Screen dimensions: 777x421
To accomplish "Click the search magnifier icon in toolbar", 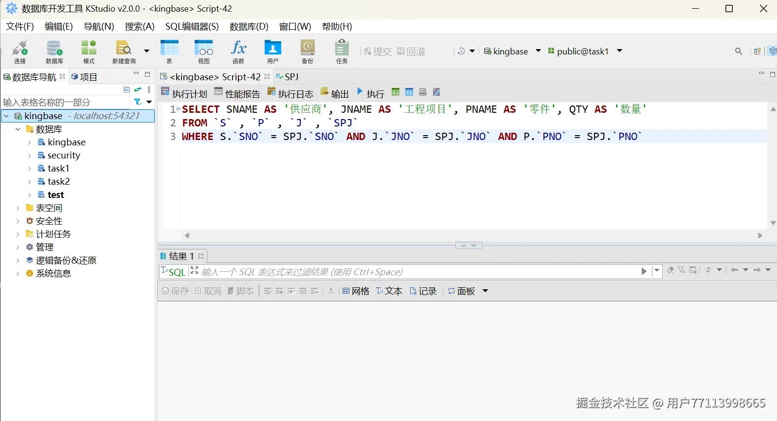I will tap(739, 51).
